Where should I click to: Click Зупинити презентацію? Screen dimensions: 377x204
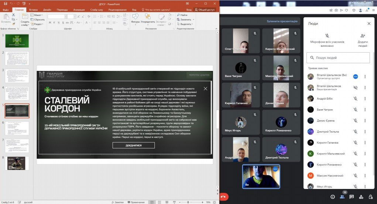point(282,21)
